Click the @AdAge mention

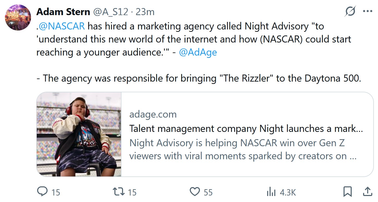click(198, 52)
